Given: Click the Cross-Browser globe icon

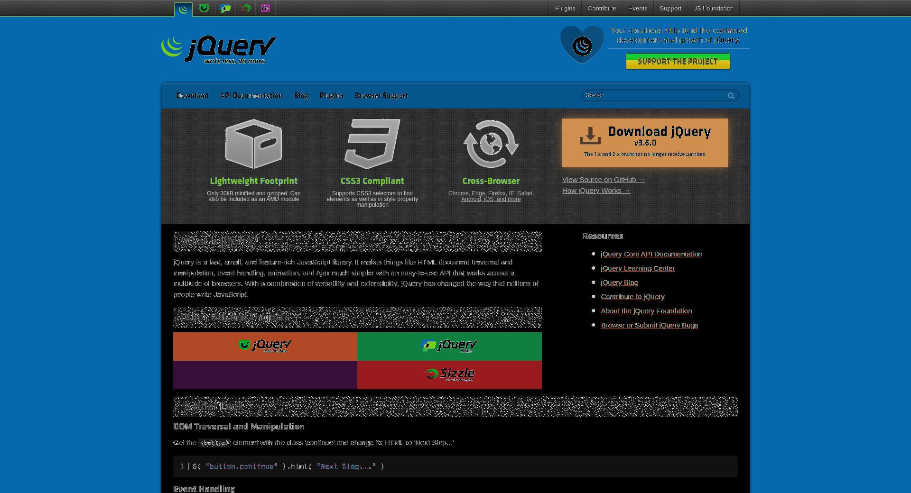Looking at the screenshot, I should [x=491, y=144].
